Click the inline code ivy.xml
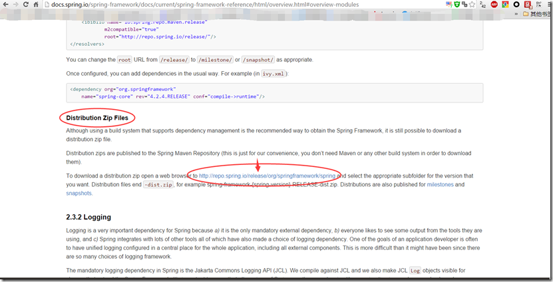 (273, 74)
